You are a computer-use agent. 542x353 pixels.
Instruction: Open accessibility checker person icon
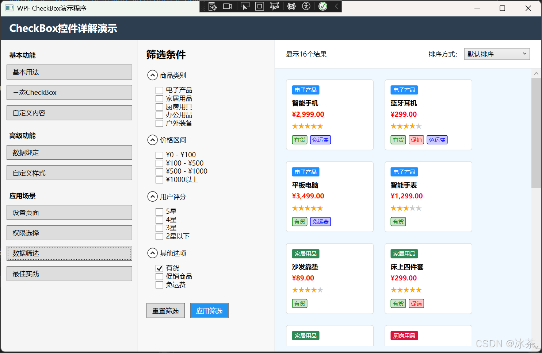306,6
